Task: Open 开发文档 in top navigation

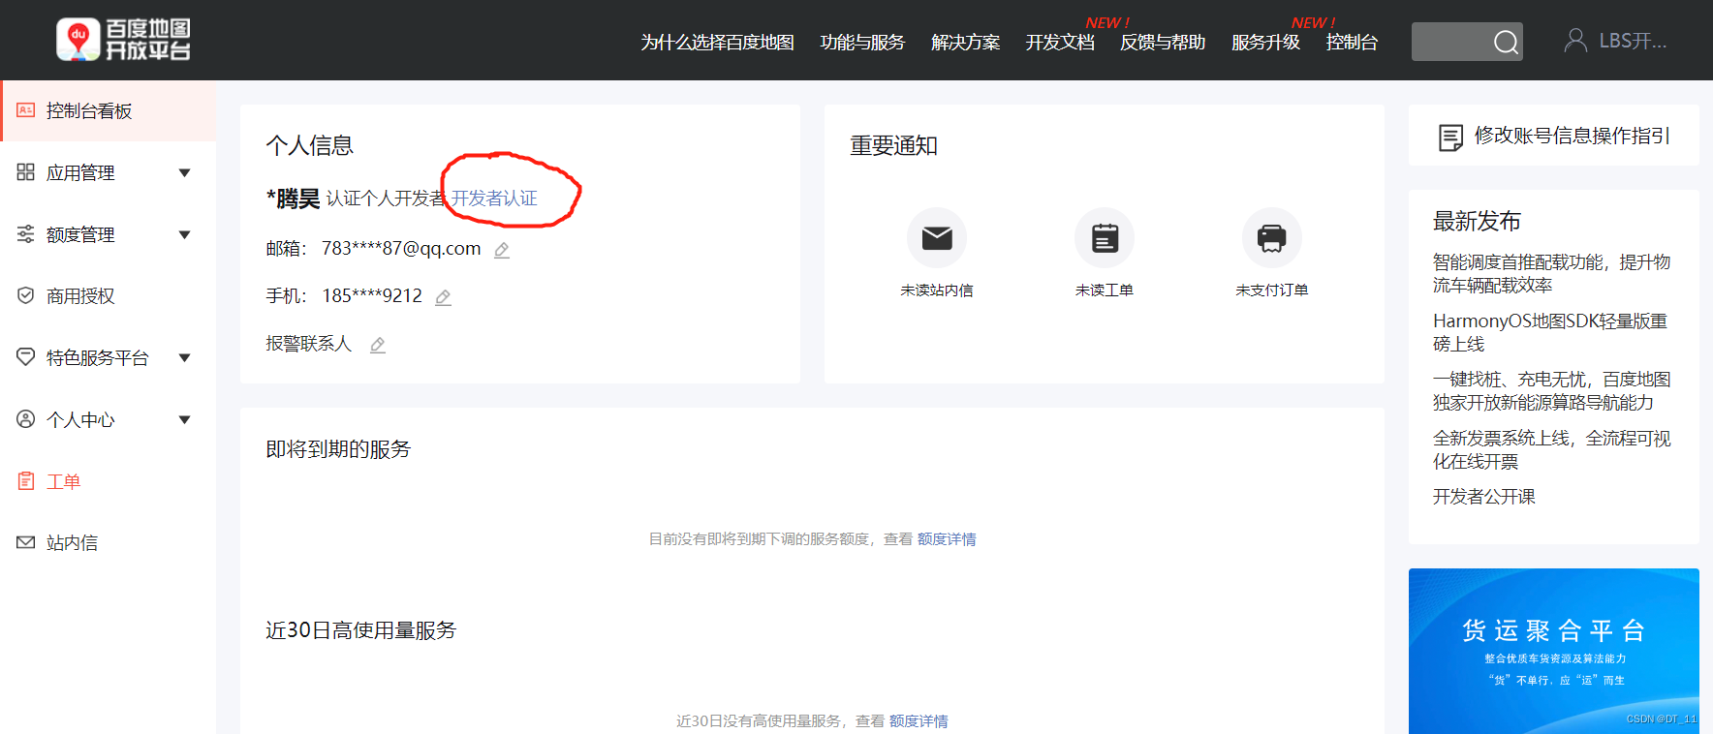Action: 1060,43
